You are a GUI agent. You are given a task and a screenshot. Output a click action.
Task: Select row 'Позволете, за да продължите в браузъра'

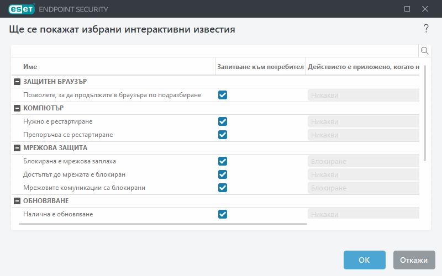click(215, 95)
